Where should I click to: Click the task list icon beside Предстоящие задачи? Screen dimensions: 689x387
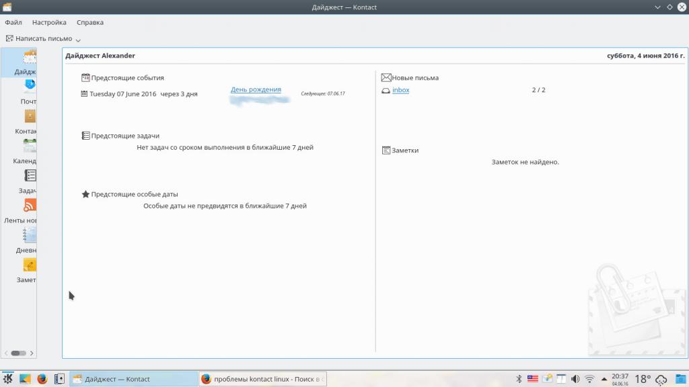coord(85,136)
